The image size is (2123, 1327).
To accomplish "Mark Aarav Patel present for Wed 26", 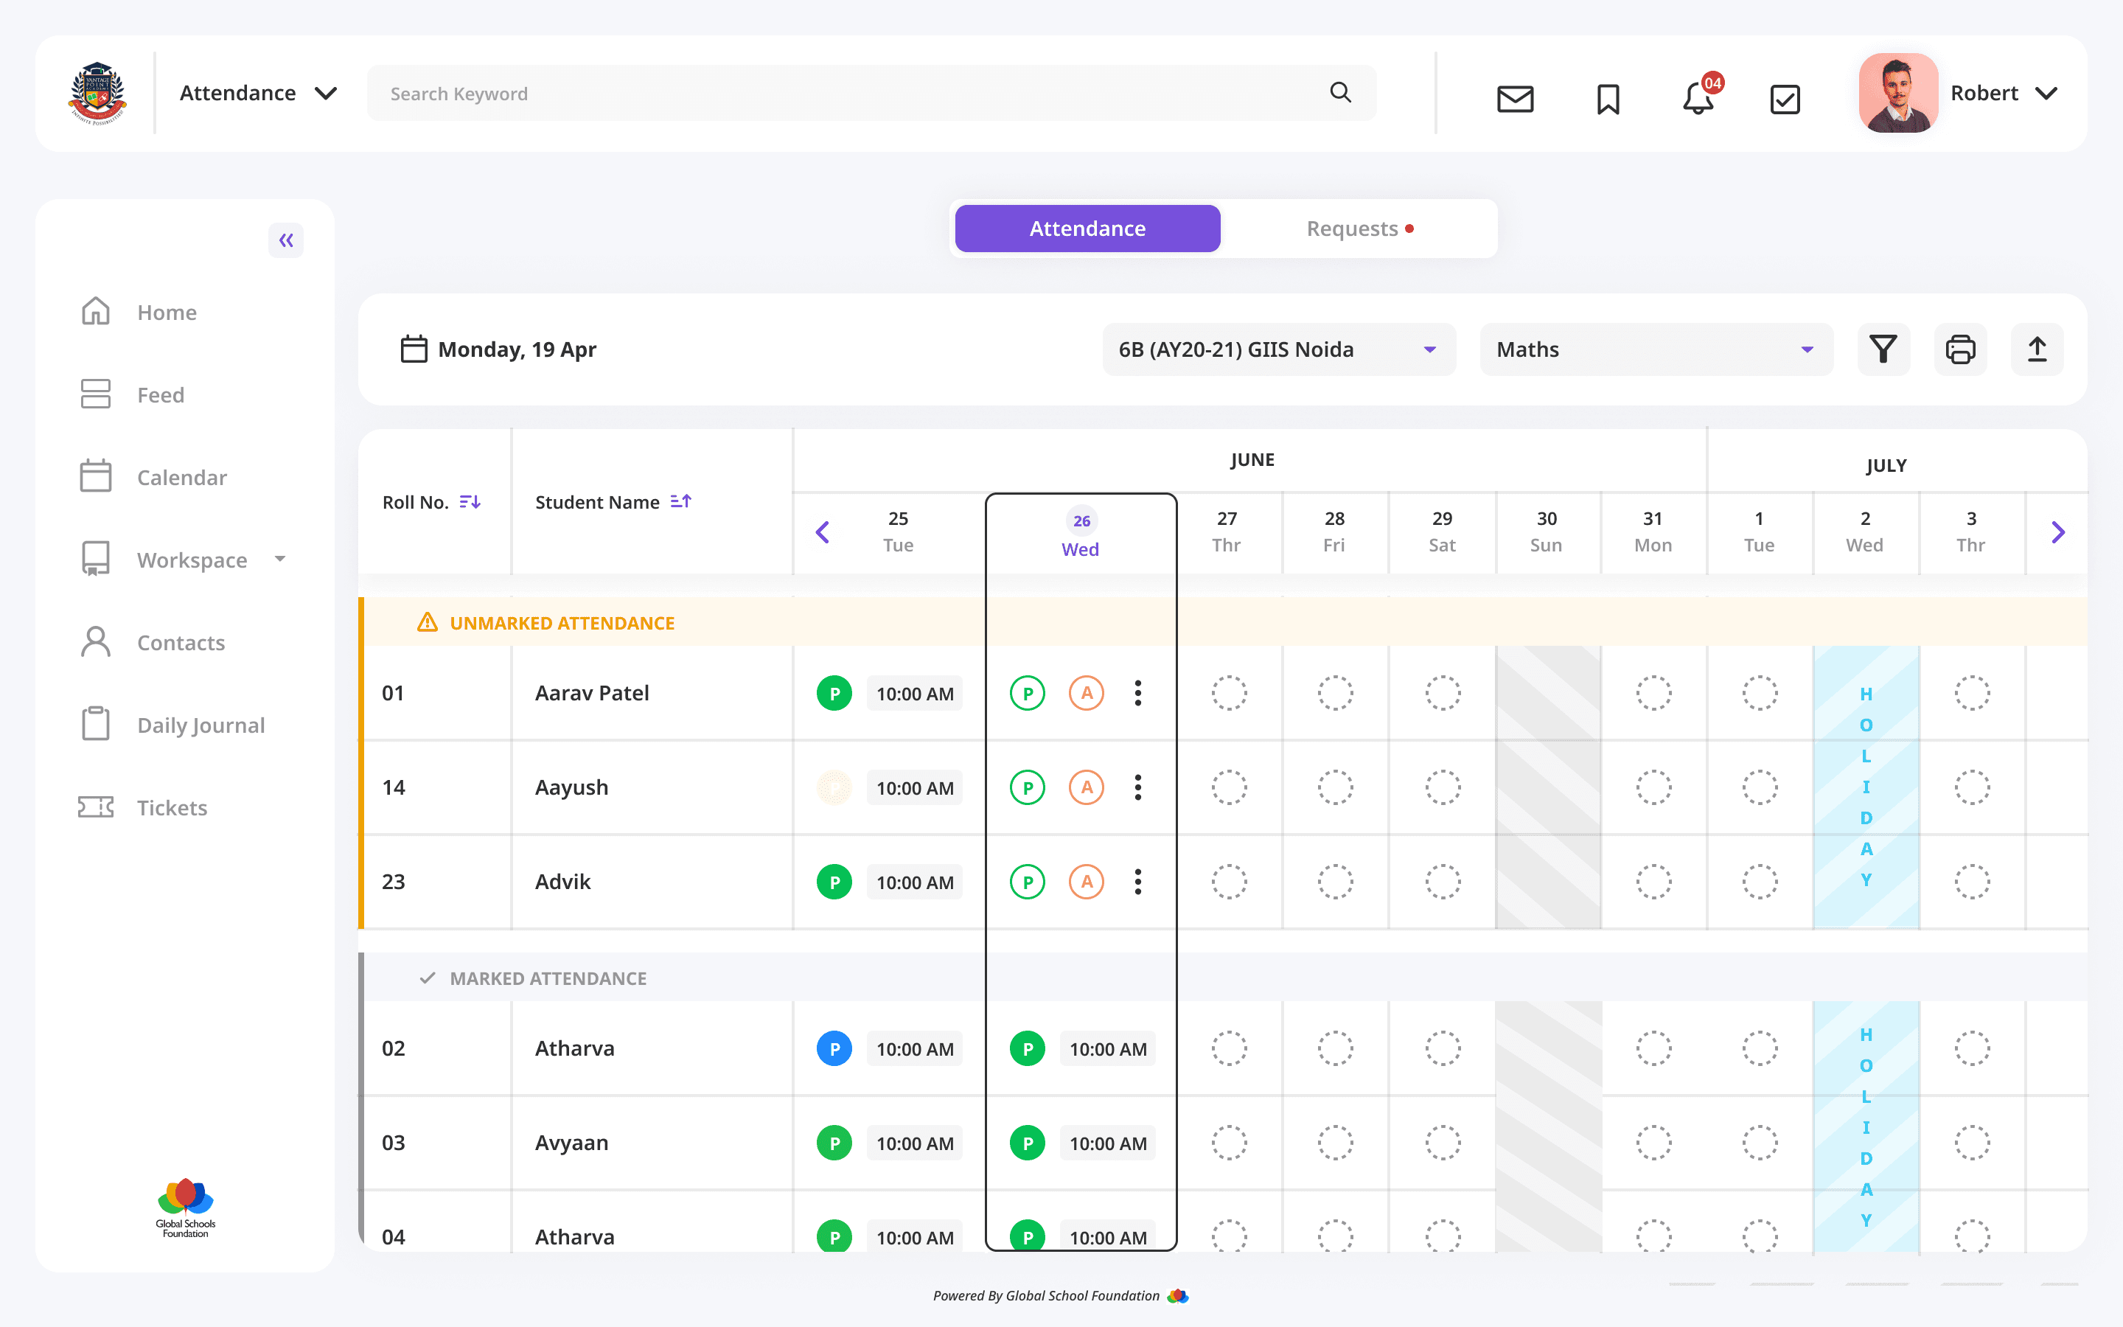I will (x=1028, y=693).
